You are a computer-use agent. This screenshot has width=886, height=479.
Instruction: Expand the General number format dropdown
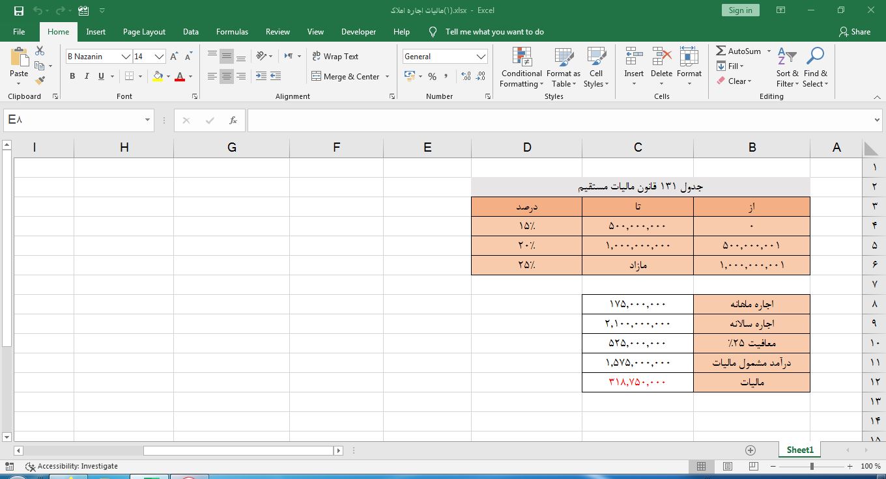point(481,57)
